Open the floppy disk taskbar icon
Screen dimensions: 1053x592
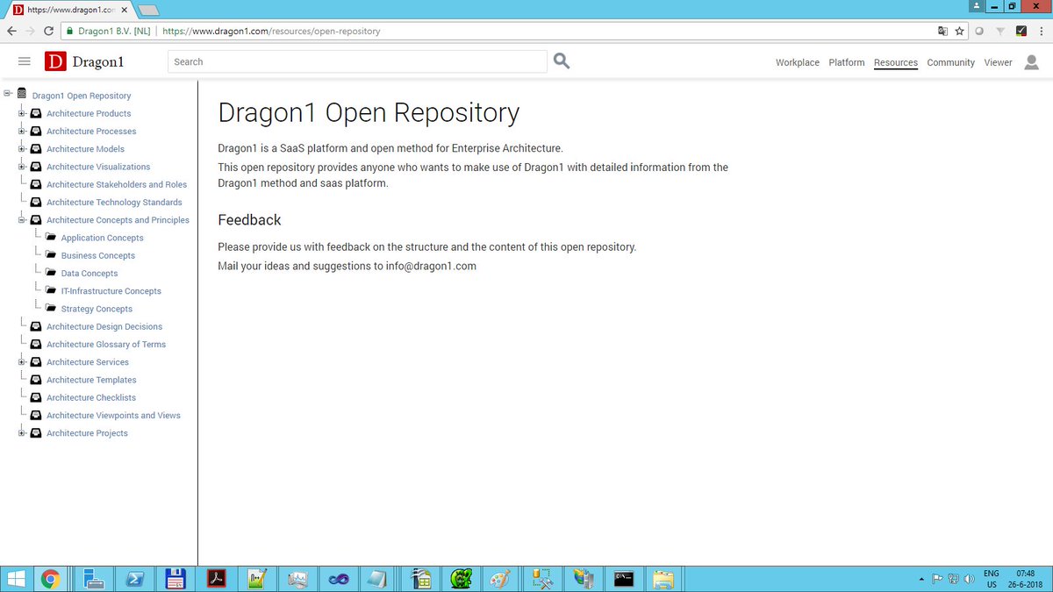175,579
